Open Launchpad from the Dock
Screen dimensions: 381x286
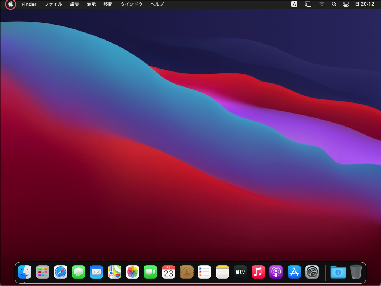tap(42, 271)
